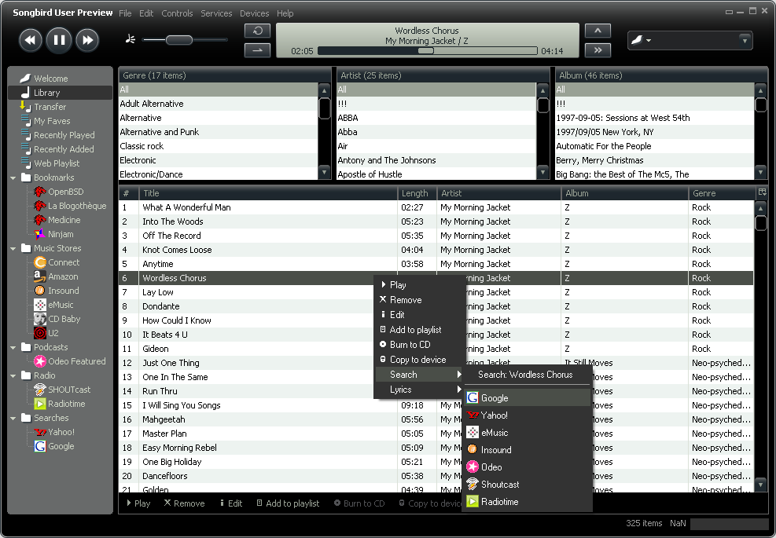The image size is (776, 538).
Task: Open SHOUTcast radio in sidebar
Action: coord(69,389)
